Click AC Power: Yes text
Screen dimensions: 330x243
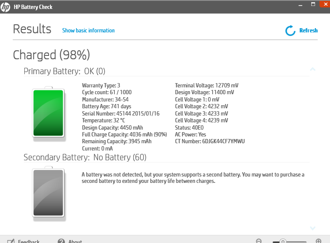pos(190,135)
